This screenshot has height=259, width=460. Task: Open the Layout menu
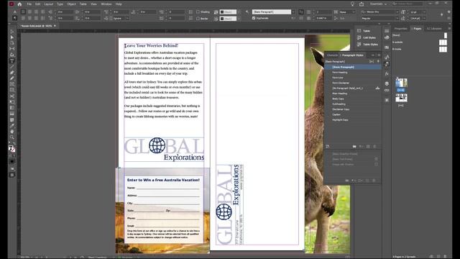48,4
